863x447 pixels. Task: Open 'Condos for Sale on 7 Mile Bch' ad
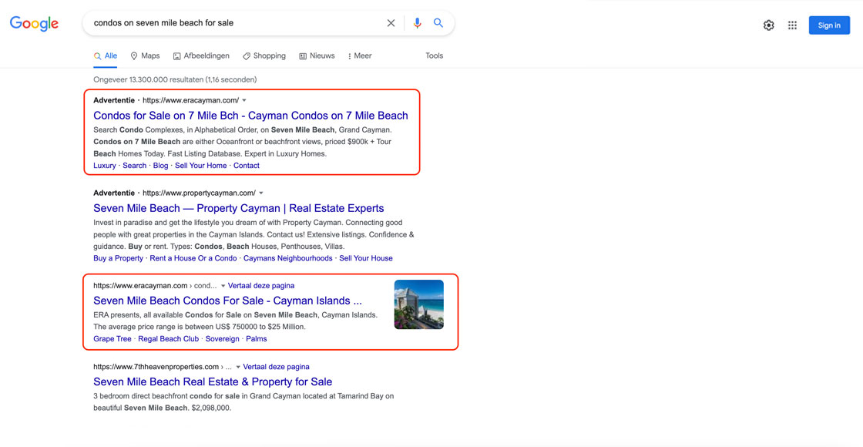251,116
